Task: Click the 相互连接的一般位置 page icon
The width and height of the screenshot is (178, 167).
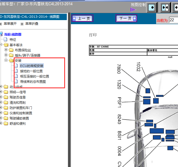Action: tap(16, 76)
